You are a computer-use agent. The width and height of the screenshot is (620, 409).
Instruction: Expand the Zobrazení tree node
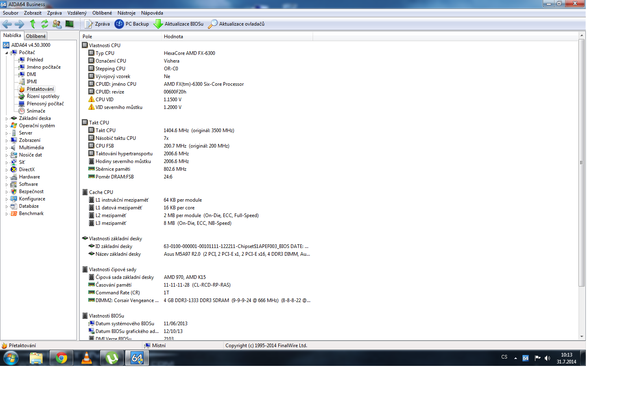click(x=7, y=141)
